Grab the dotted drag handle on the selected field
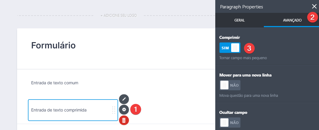Screen dimensions: 319x130 click(x=114, y=110)
